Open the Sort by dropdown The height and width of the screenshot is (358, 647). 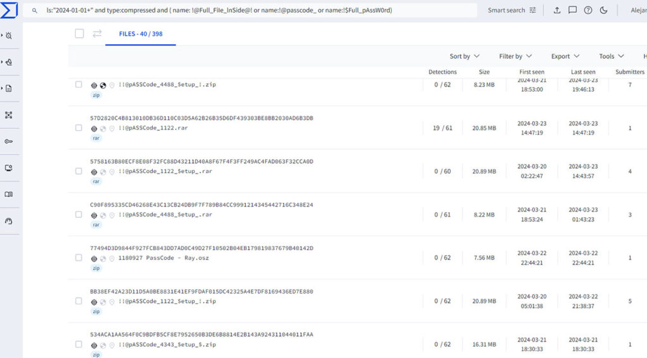coord(464,56)
